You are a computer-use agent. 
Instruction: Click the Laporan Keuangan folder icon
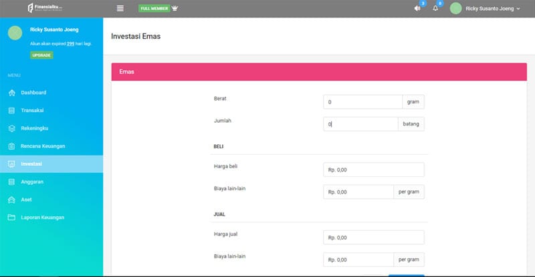tap(11, 218)
